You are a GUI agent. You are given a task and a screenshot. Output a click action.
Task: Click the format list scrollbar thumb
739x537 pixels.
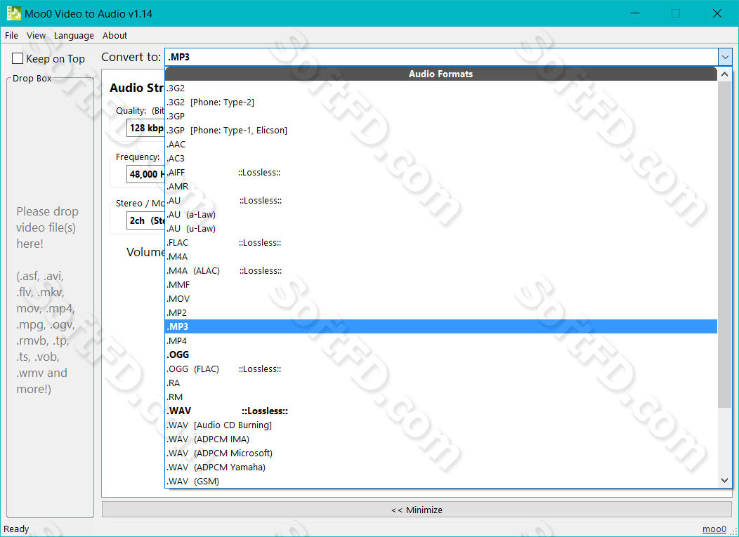coord(725,244)
